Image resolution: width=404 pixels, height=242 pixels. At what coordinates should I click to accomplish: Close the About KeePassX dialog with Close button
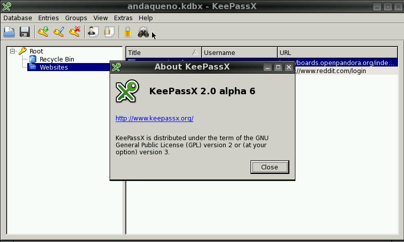(x=270, y=167)
